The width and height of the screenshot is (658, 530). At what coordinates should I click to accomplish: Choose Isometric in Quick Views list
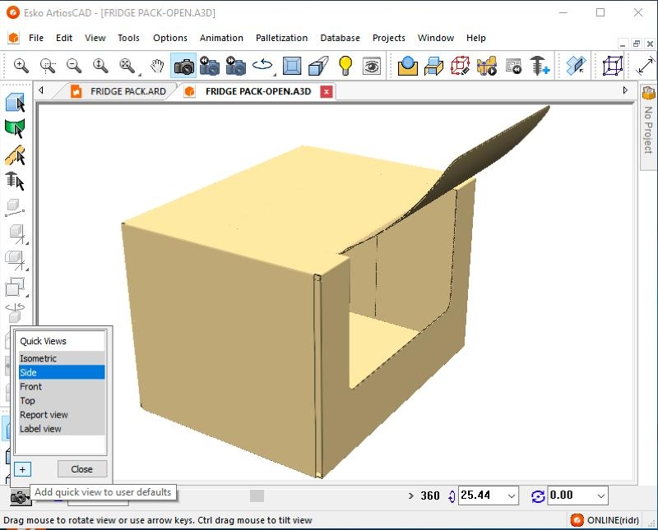(39, 358)
